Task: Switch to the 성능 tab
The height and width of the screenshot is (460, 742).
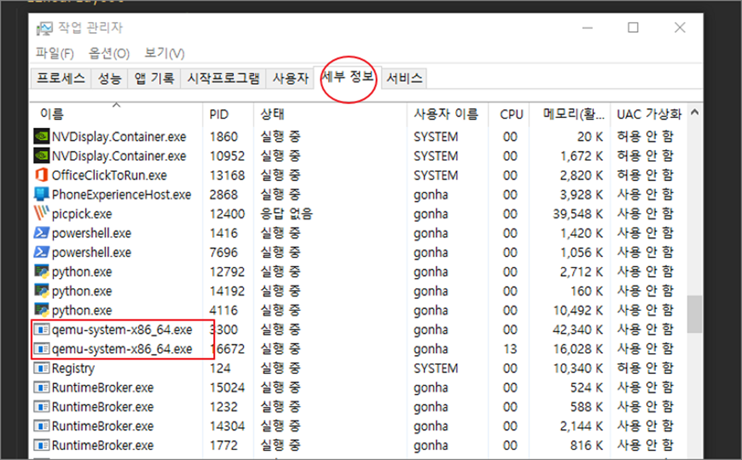Action: click(x=110, y=78)
